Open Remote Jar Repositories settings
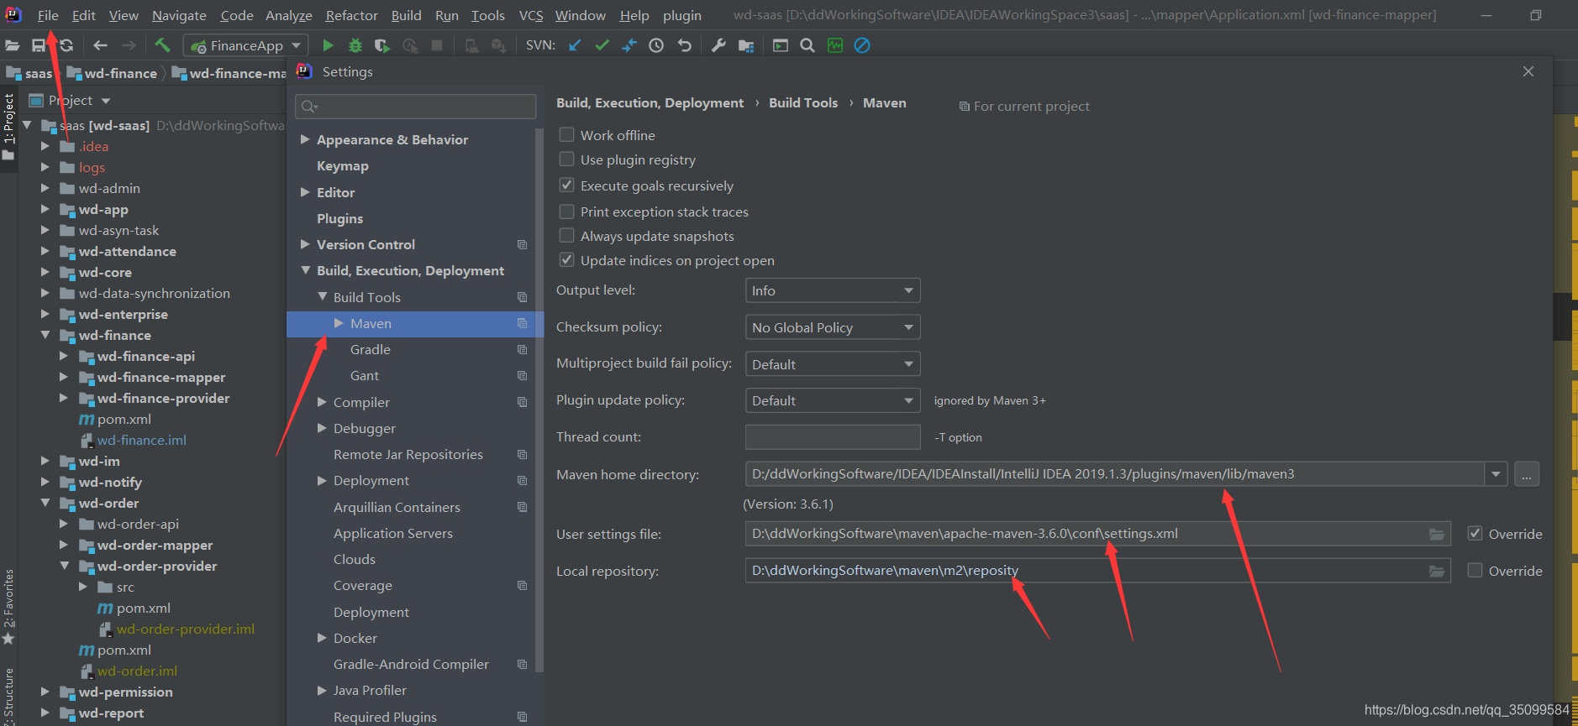 tap(408, 454)
